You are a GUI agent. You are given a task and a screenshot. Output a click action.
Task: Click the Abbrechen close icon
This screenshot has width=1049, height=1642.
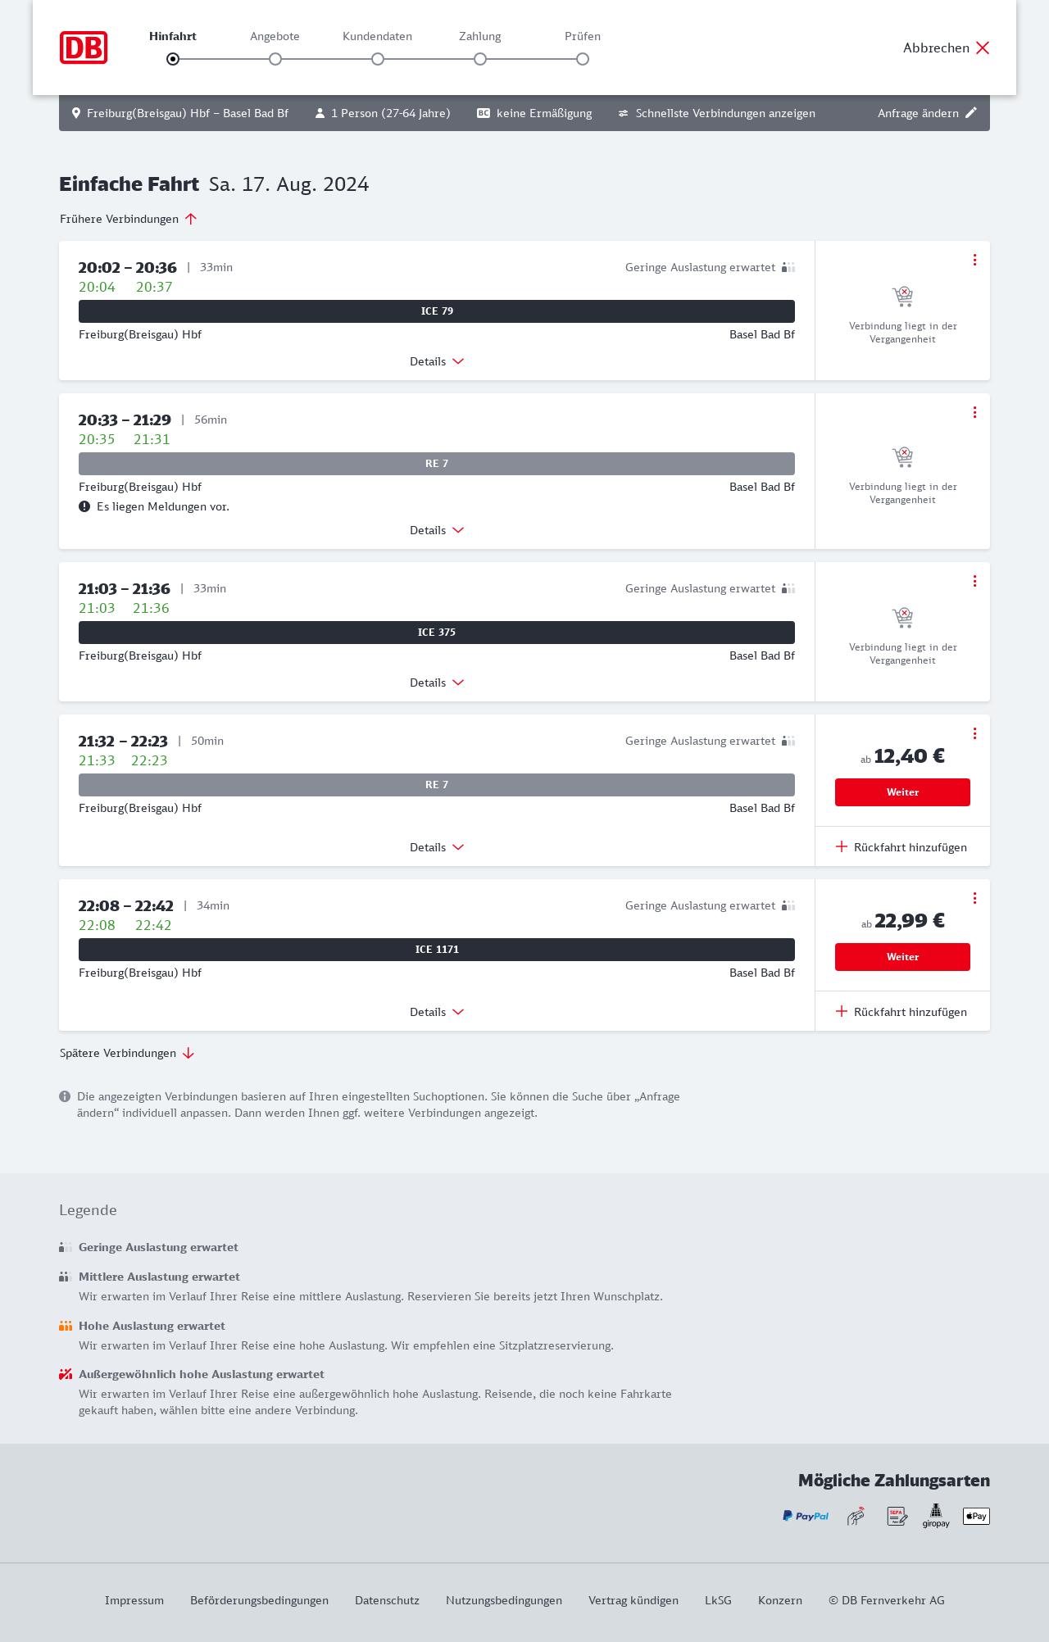983,48
